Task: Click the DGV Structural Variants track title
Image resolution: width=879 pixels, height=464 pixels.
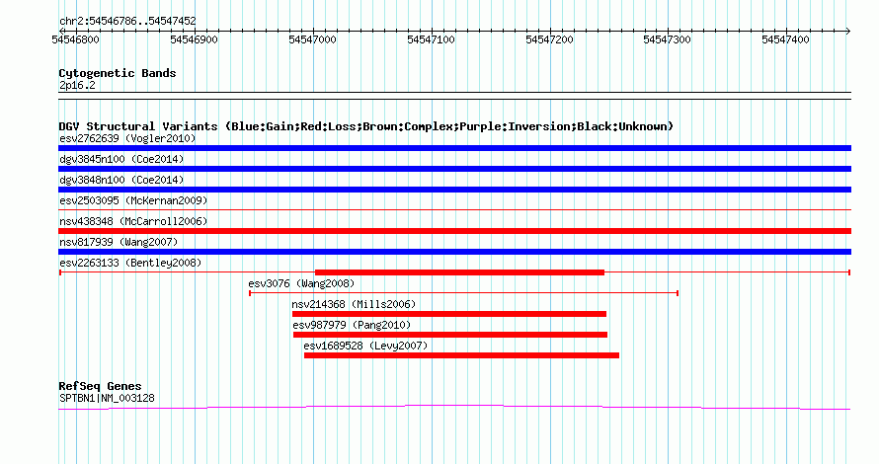Action: [x=366, y=126]
